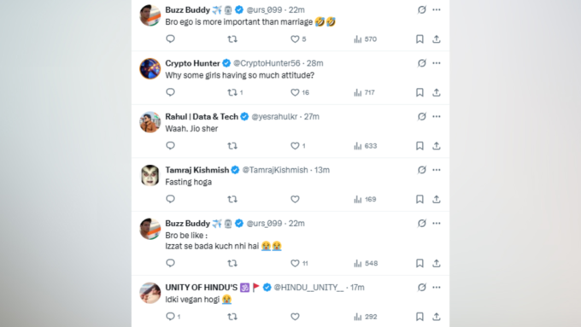Viewport: 581px width, 327px height.
Task: View 548 views analytics on Izzat tweet
Action: pos(366,263)
